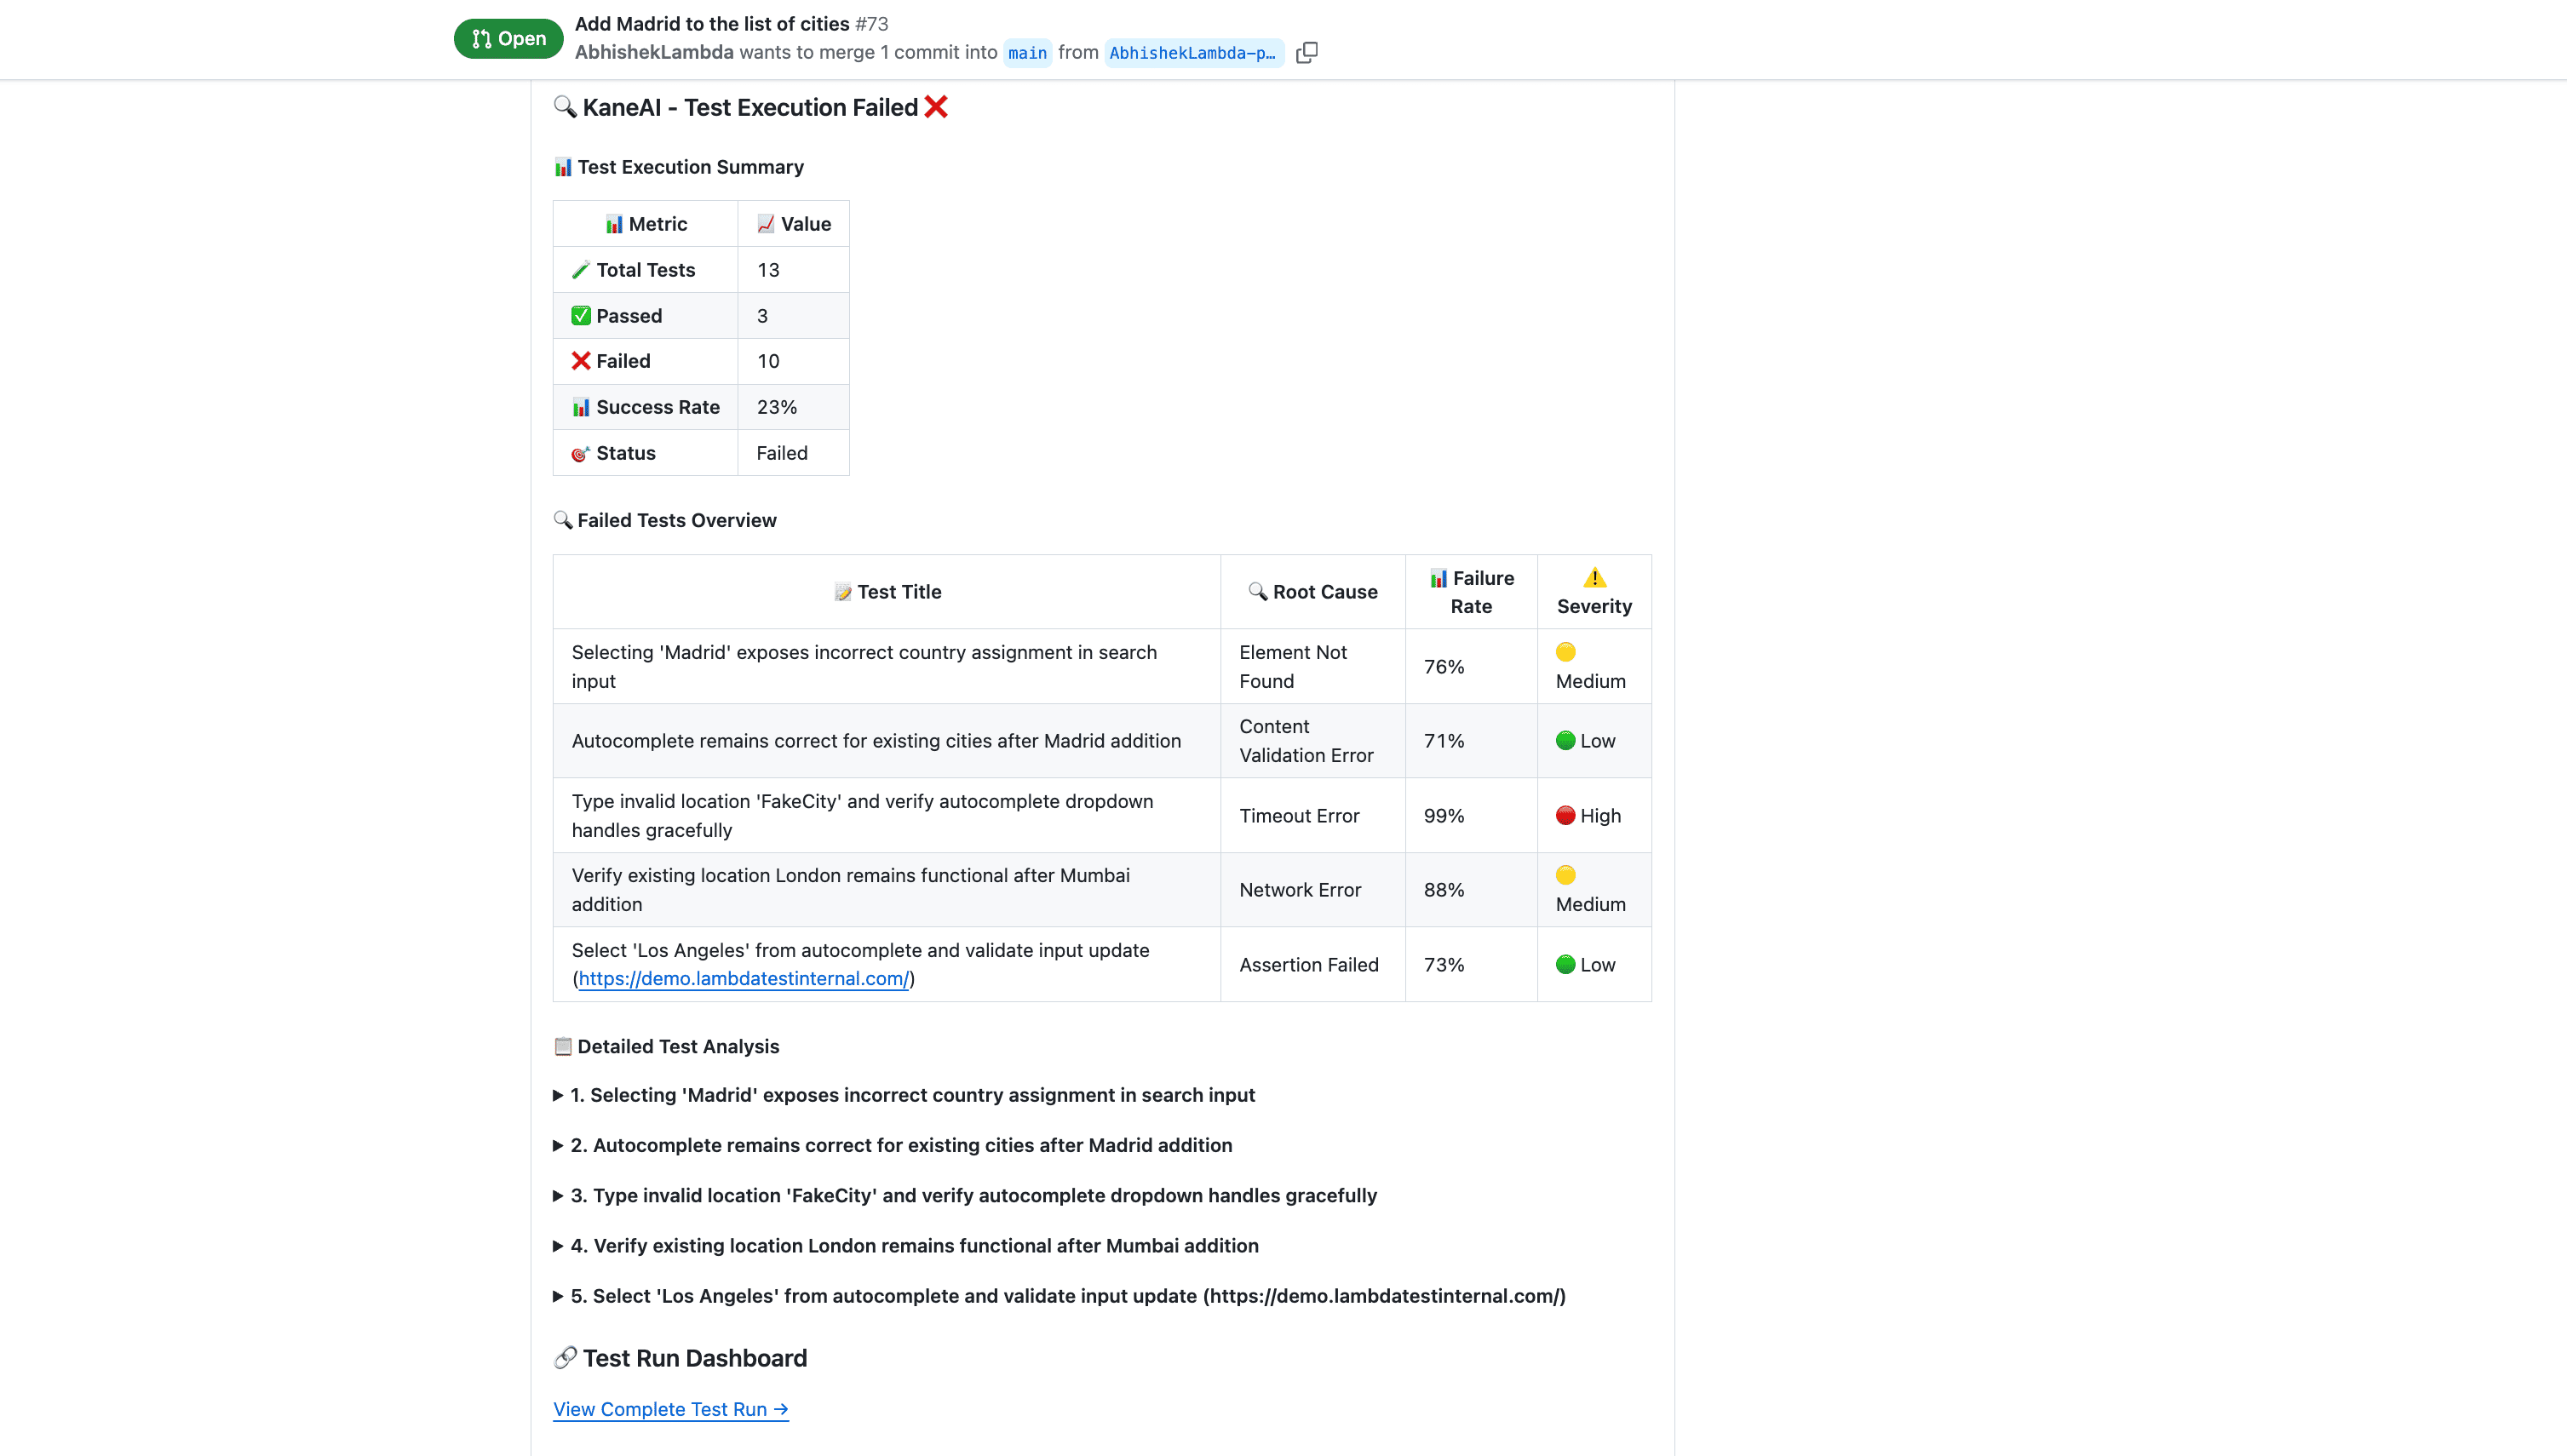This screenshot has width=2567, height=1456.
Task: Expand detail 4 about London remaining functional
Action: [x=914, y=1245]
